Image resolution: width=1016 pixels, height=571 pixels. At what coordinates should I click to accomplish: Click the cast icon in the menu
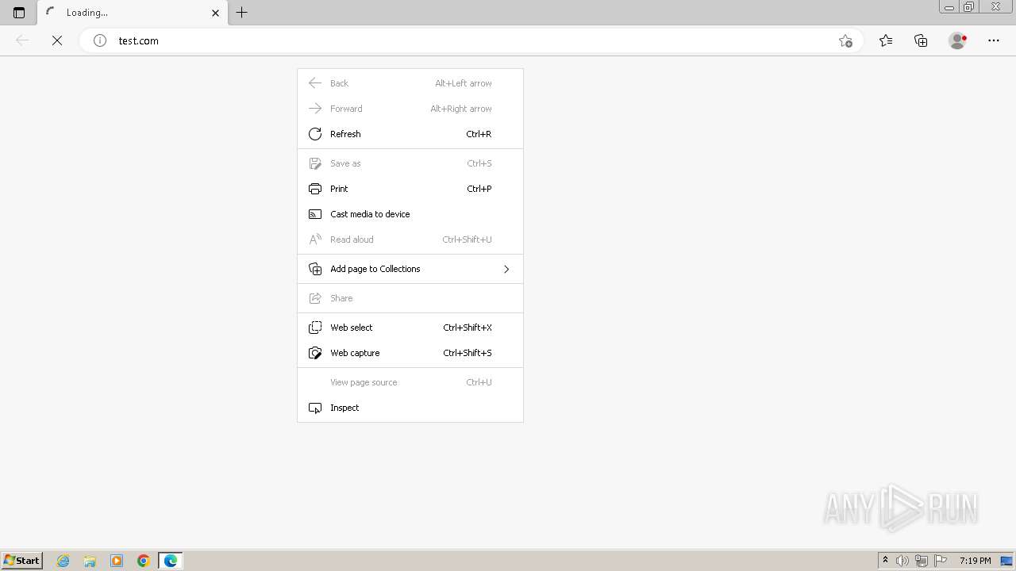[315, 214]
